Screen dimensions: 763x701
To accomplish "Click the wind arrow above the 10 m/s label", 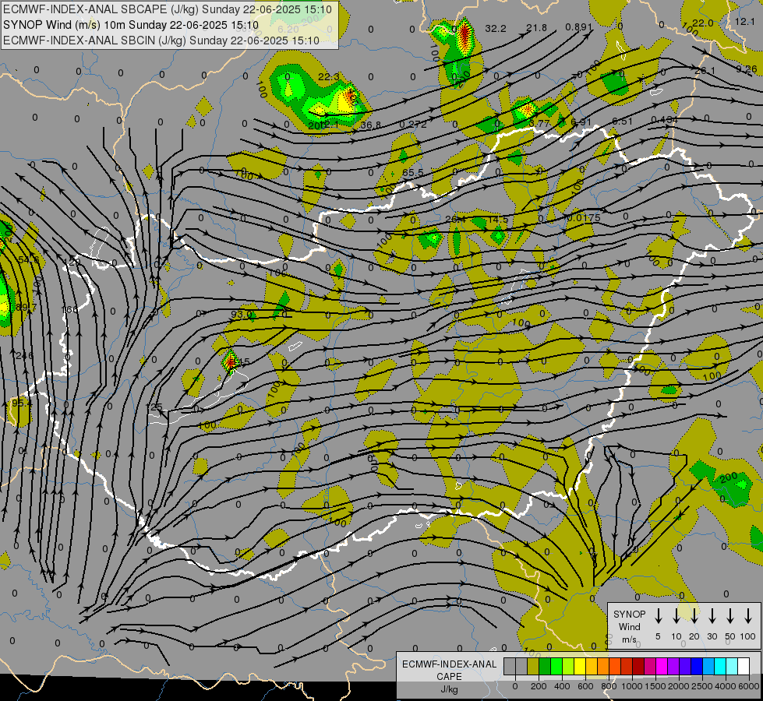I will click(x=676, y=615).
